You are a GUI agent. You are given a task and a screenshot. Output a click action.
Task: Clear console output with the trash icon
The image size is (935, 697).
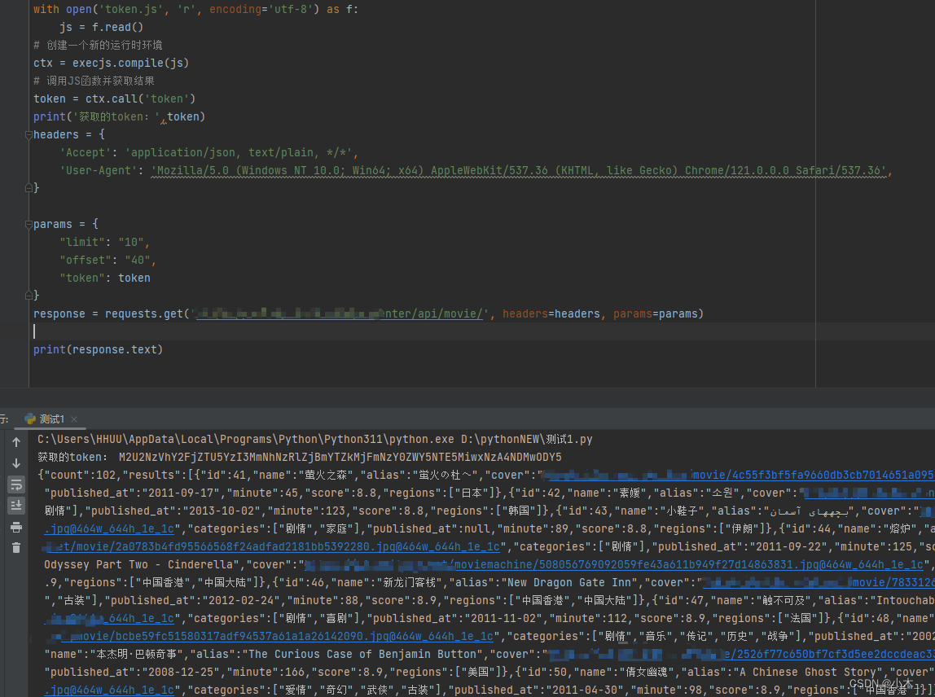point(16,547)
